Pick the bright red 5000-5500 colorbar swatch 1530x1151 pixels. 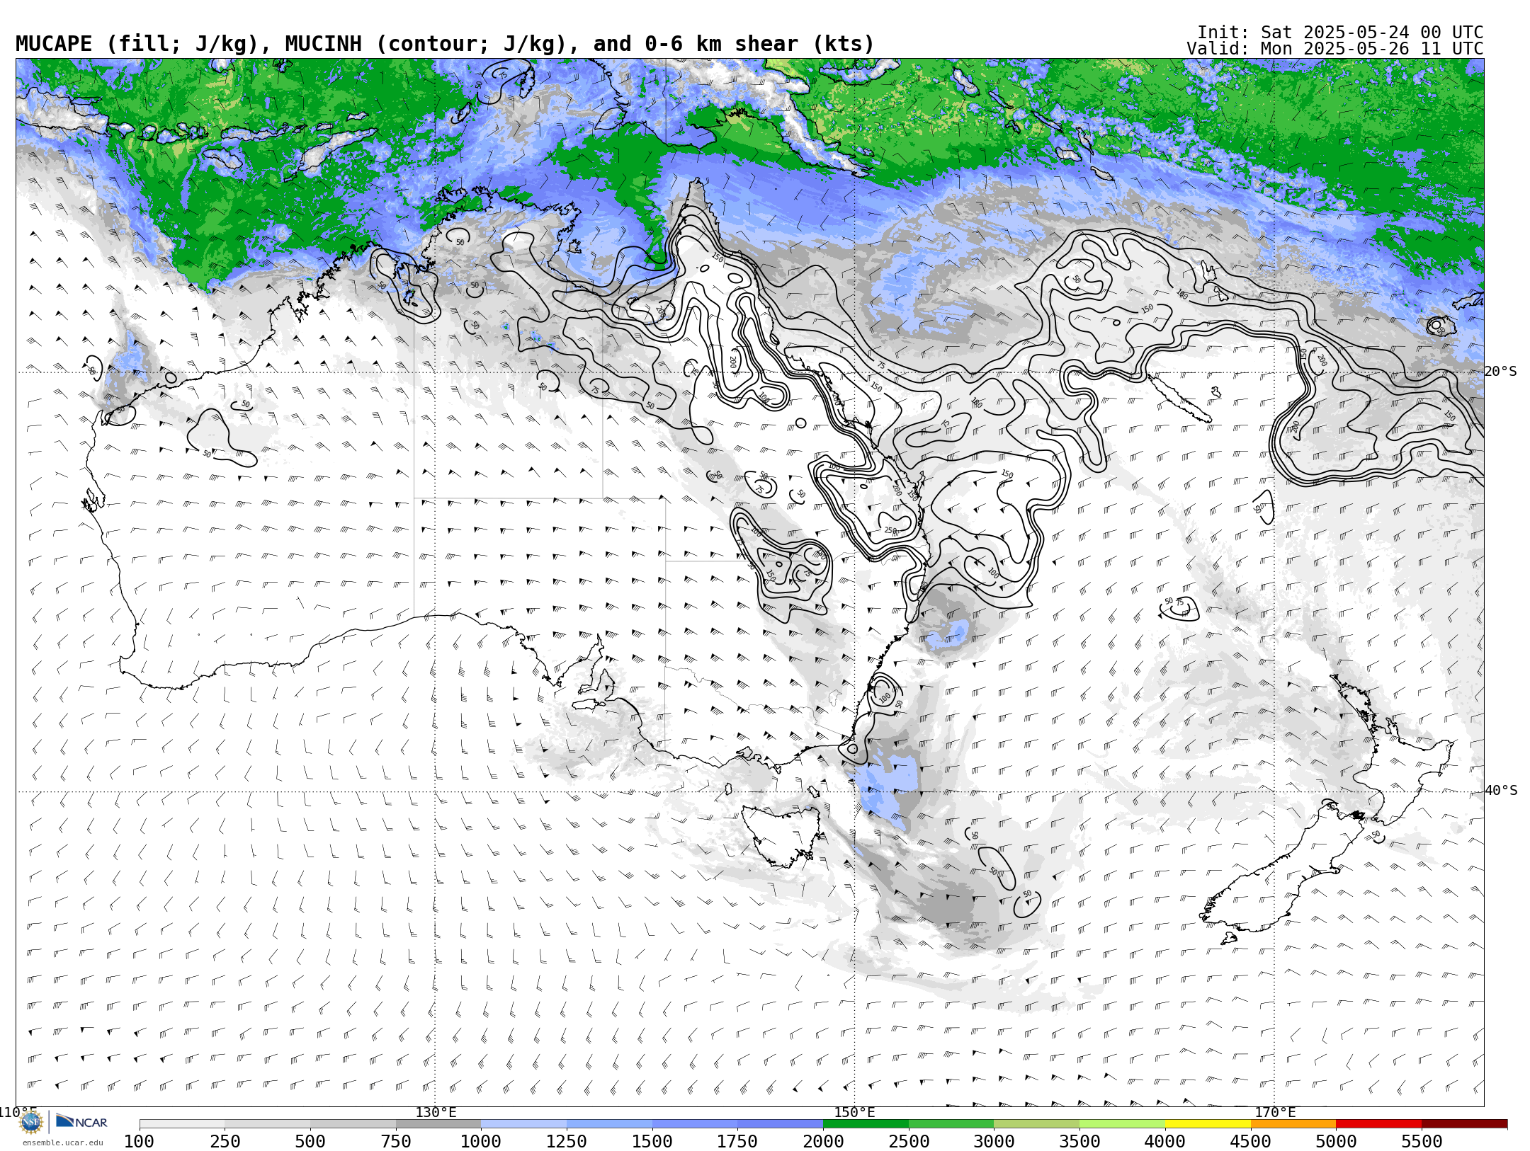click(x=1379, y=1124)
